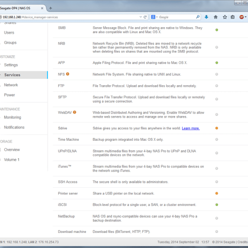Click the date Tuesday, 2014 September 02
Viewport: 248px width, 248px height.
click(x=178, y=242)
